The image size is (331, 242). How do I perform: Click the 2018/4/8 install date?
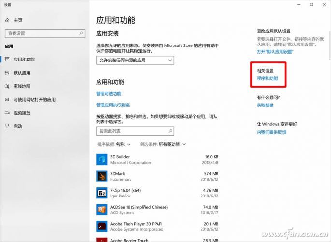210,162
